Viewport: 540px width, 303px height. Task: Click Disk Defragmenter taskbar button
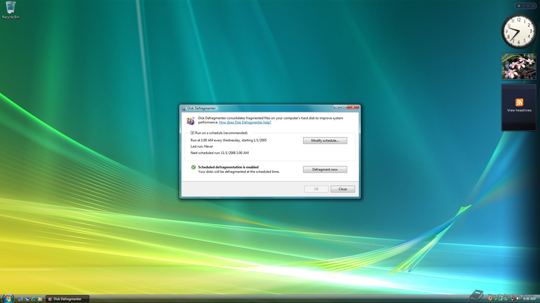67,299
